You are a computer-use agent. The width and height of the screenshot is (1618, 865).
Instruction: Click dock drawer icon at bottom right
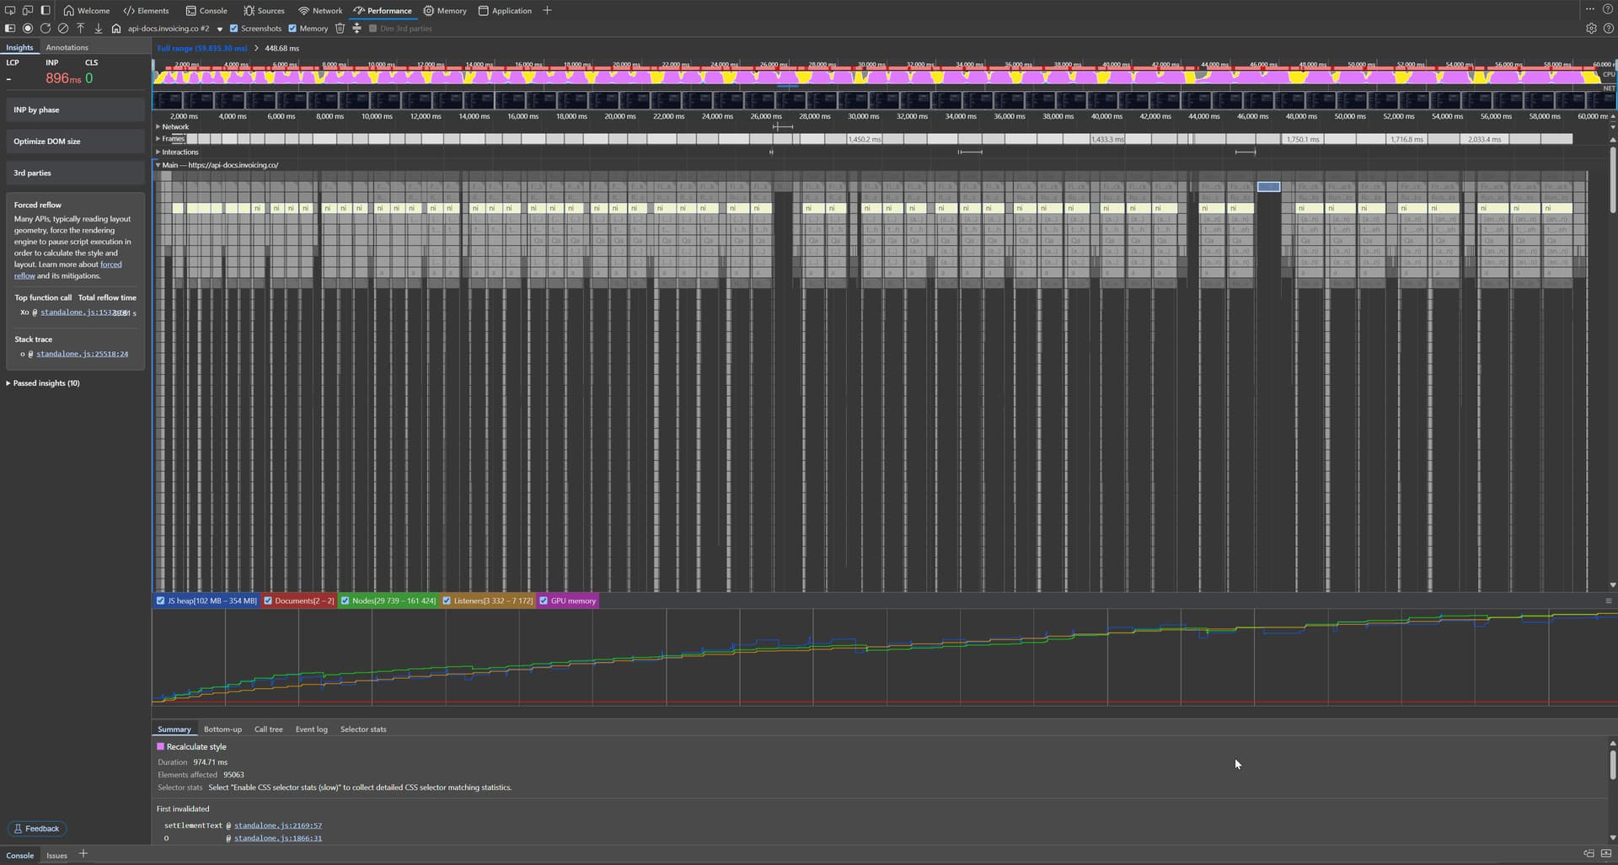[1589, 854]
